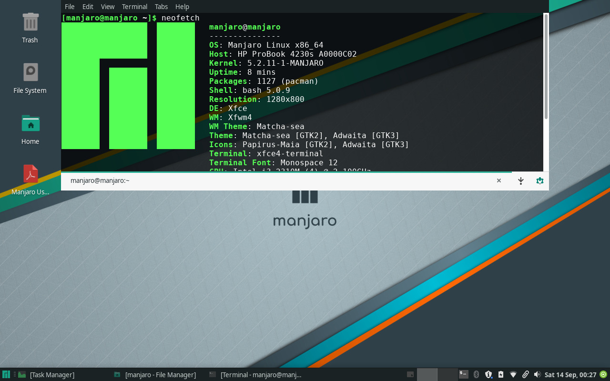Open the Bluetooth tray icon
Screen dimensions: 610x381
point(476,374)
